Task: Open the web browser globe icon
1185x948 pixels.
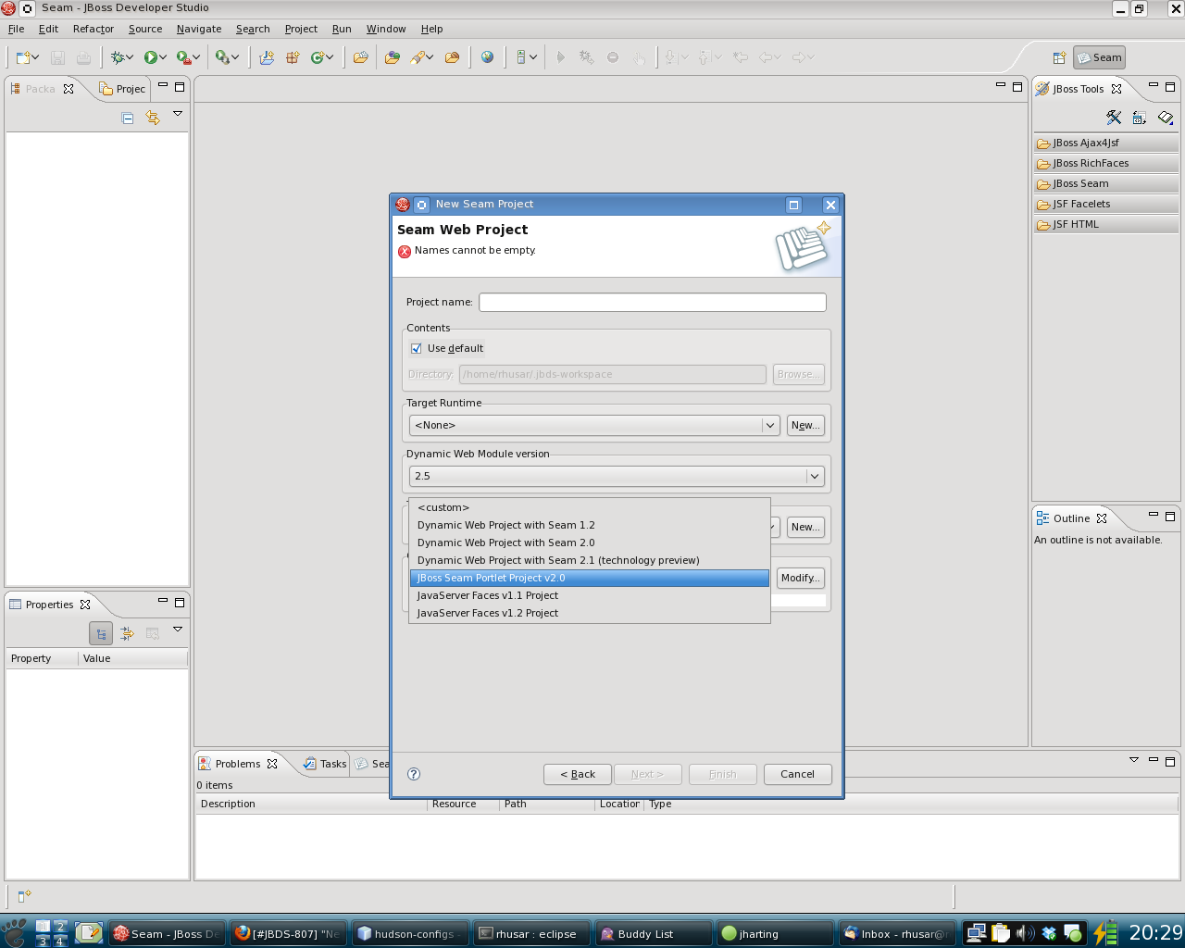Action: tap(487, 57)
